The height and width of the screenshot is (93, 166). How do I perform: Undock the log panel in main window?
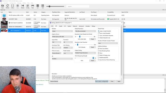point(163,75)
